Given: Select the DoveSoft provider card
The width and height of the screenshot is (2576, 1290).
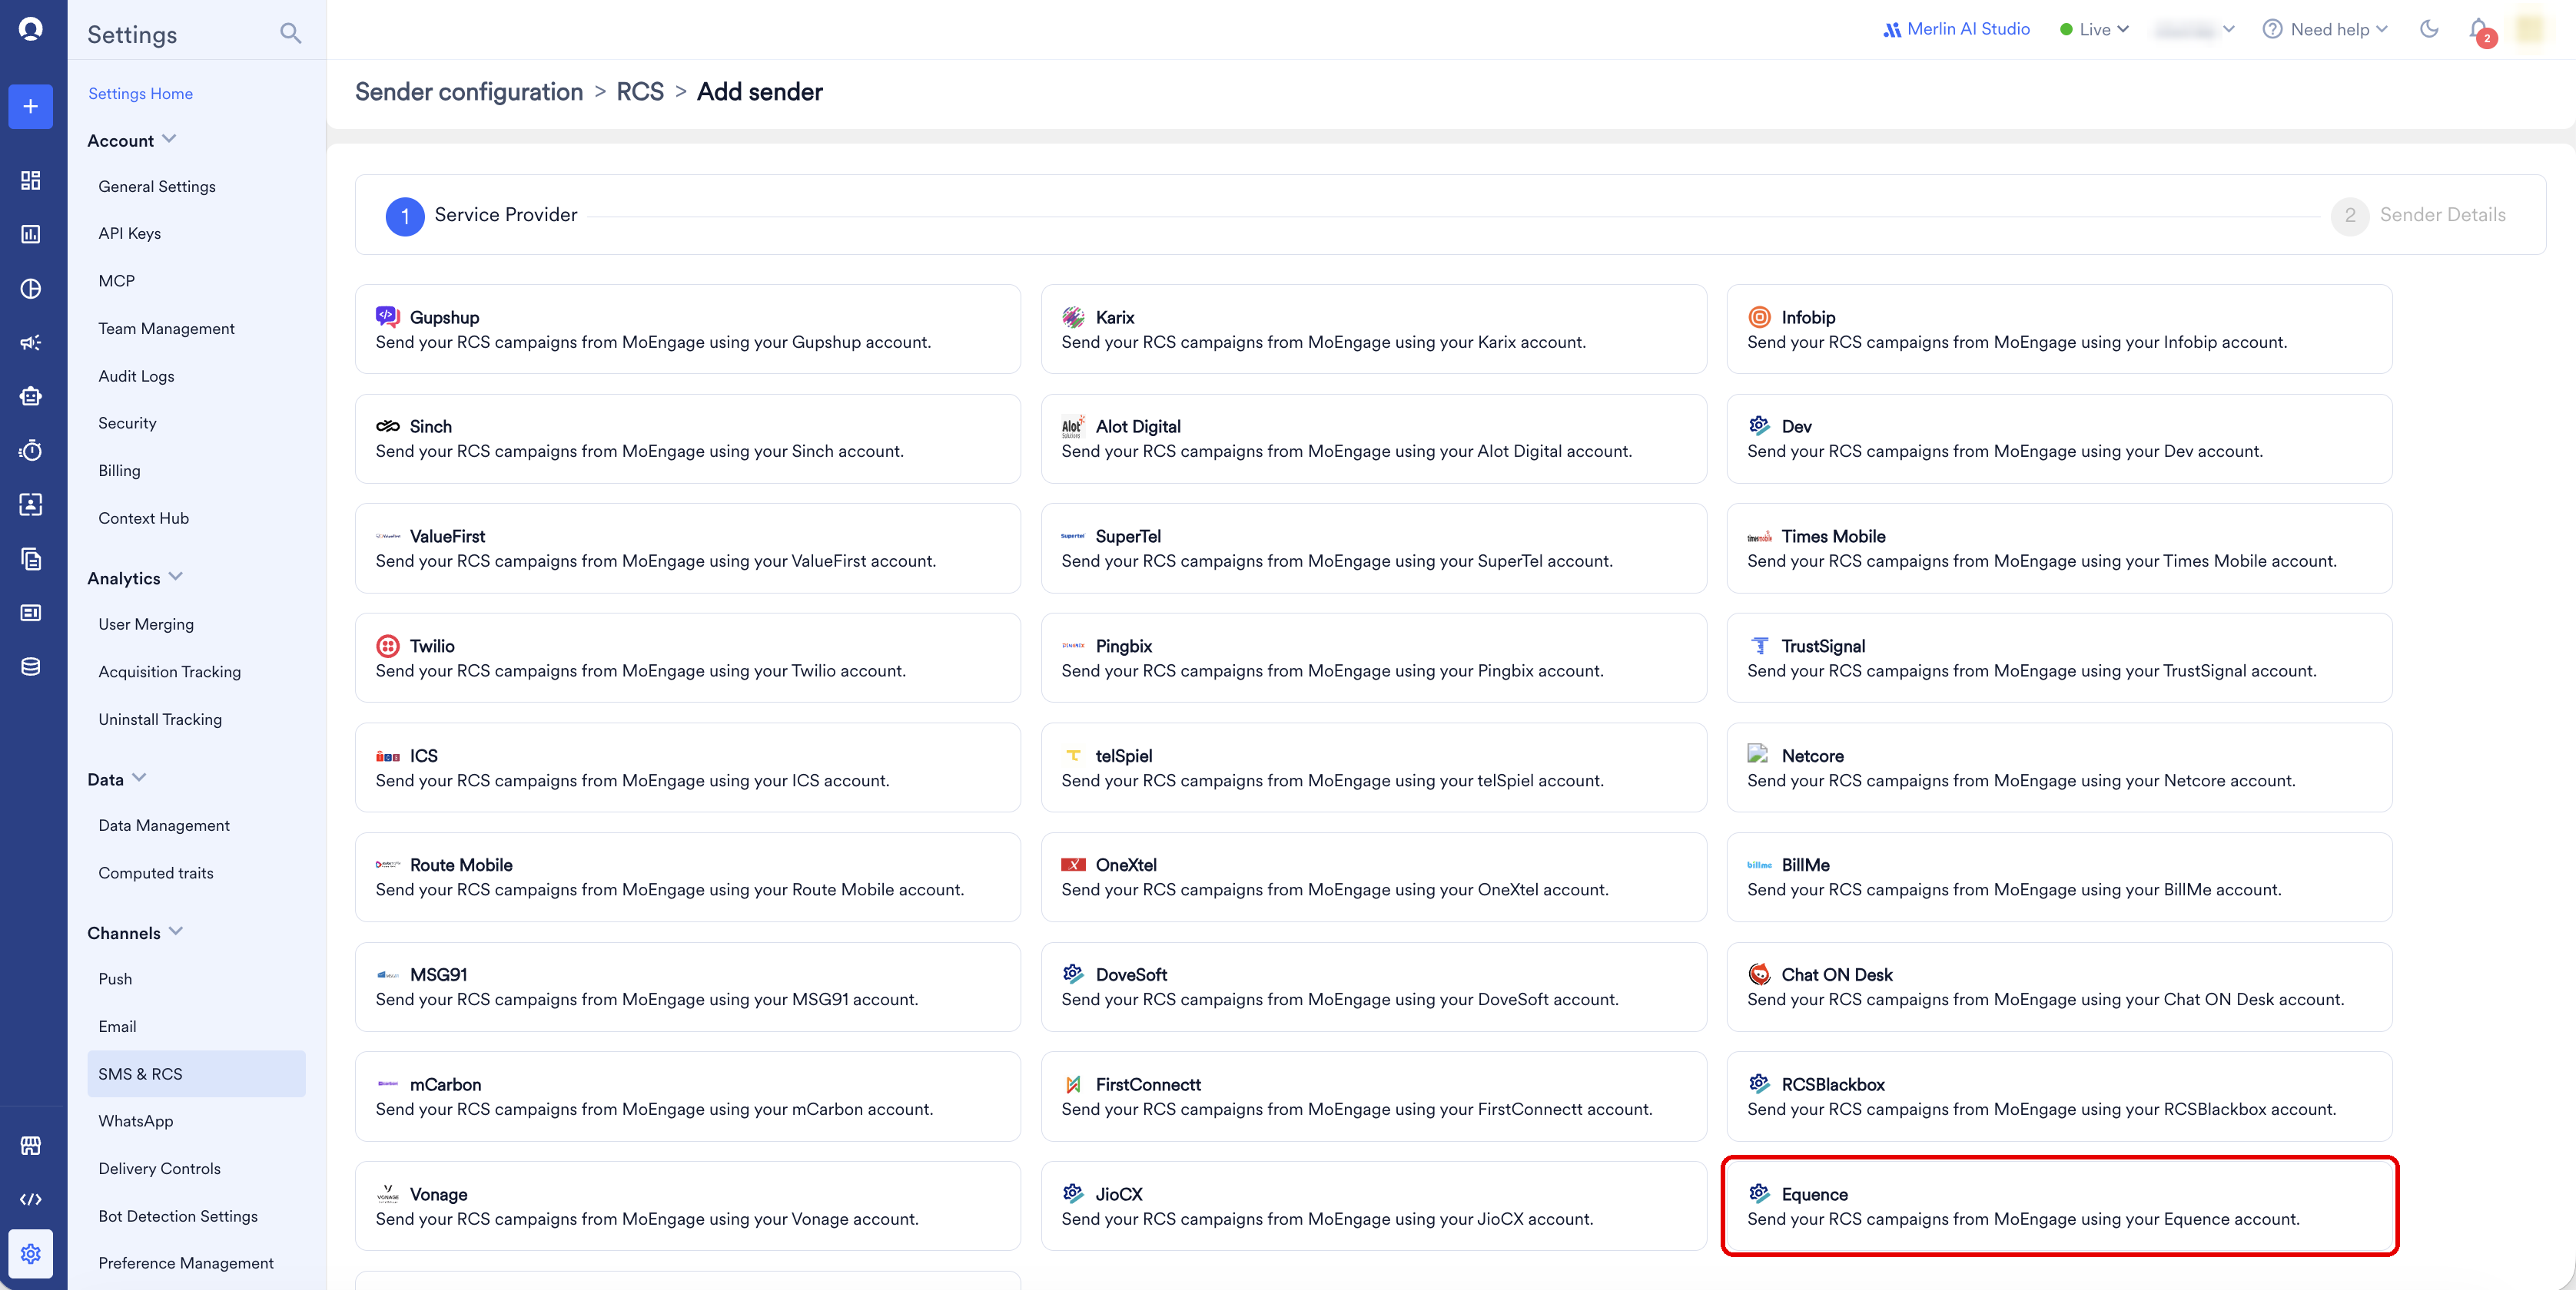Looking at the screenshot, I should 1374,987.
